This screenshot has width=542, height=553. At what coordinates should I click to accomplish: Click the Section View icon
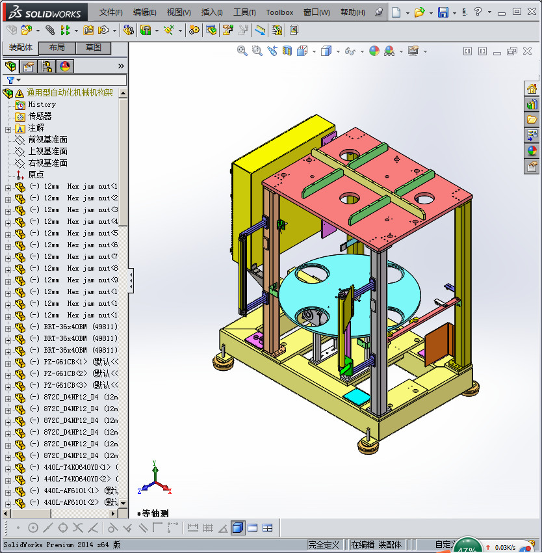click(x=287, y=51)
